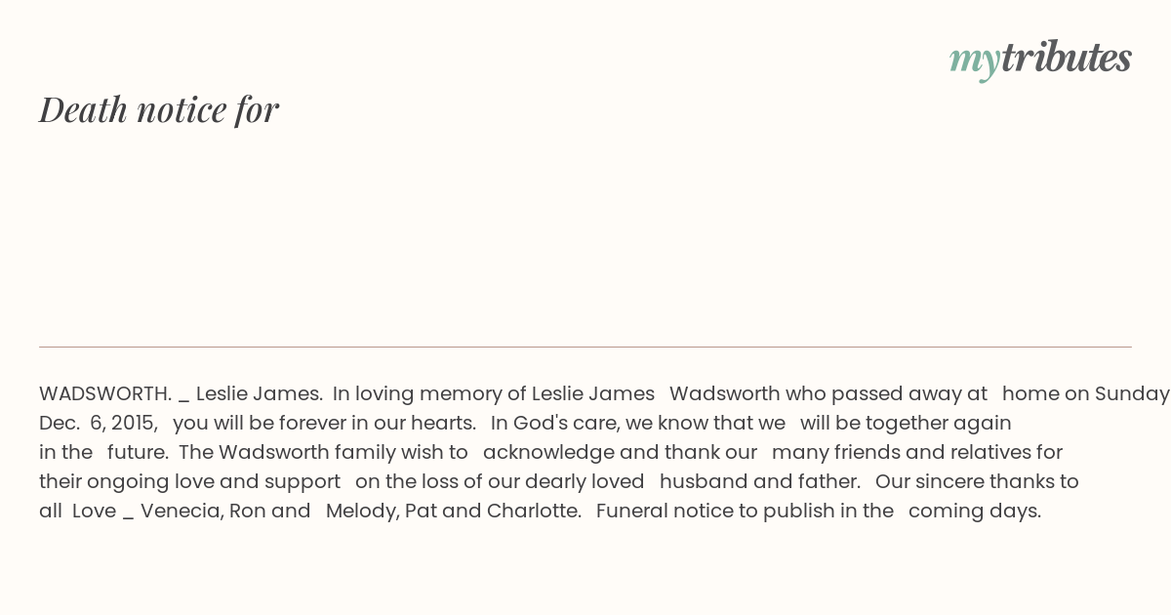
Task: Click "Funeral notice to publish in the" text
Action: [x=745, y=511]
